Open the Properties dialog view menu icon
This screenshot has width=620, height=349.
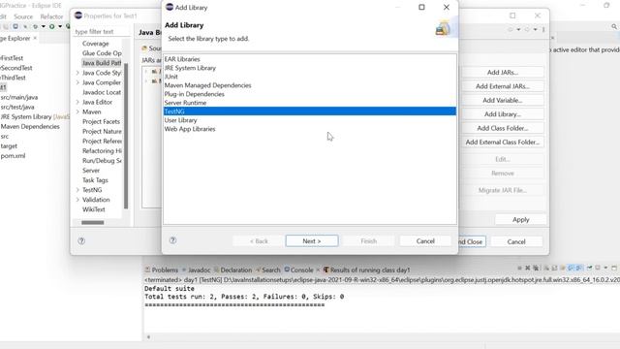pos(543,30)
